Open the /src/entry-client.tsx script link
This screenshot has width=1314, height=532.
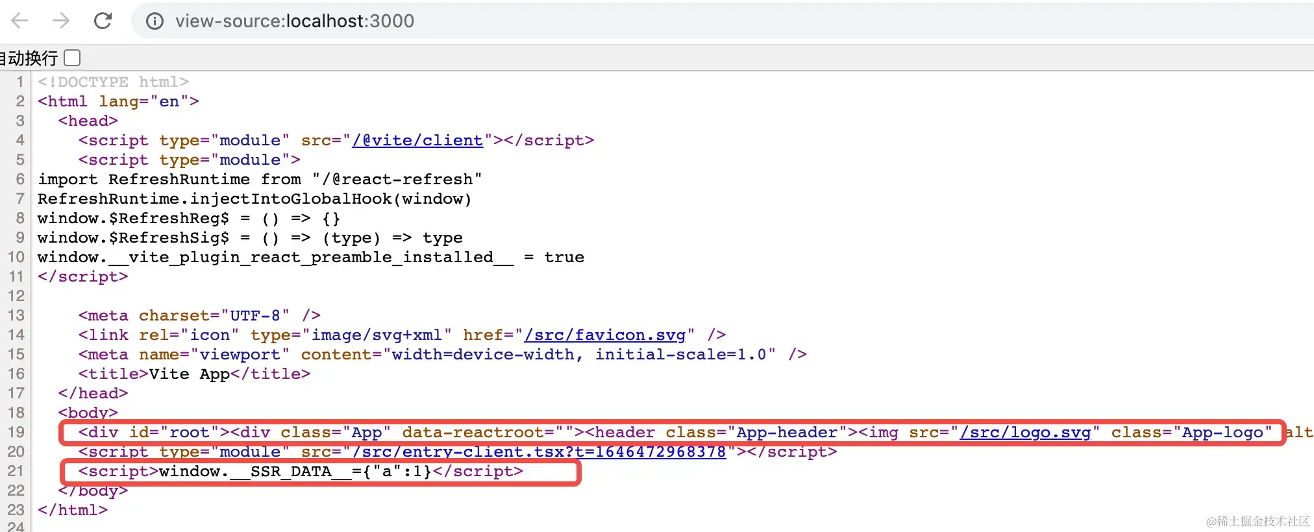coord(539,452)
